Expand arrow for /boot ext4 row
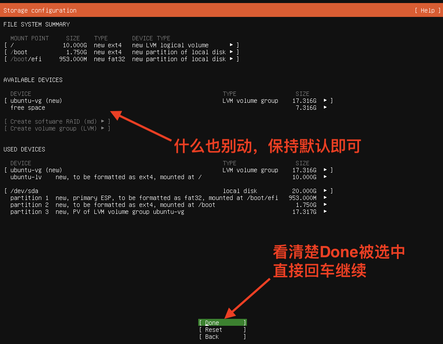This screenshot has height=344, width=443. pos(231,52)
